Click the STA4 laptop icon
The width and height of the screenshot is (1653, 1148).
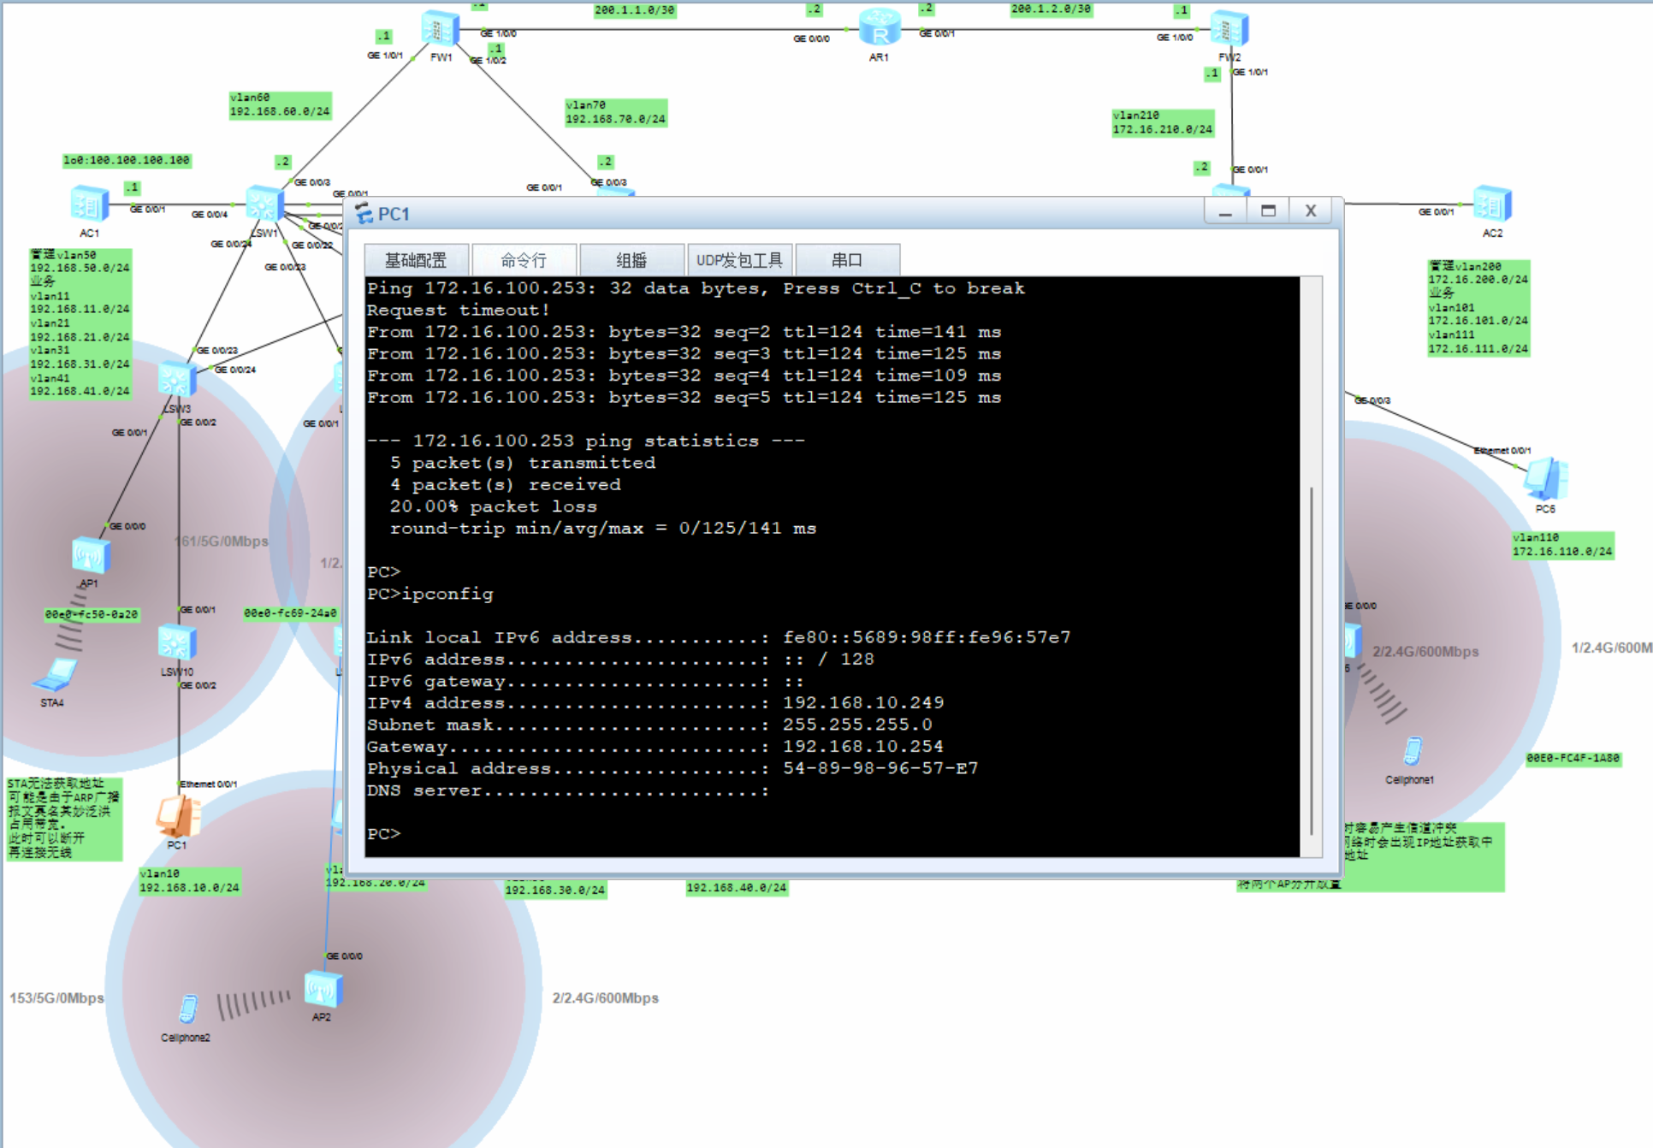(x=55, y=676)
